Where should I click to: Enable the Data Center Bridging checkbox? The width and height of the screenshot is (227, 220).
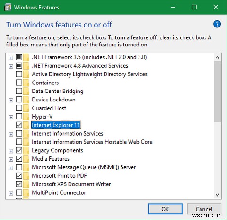19,91
